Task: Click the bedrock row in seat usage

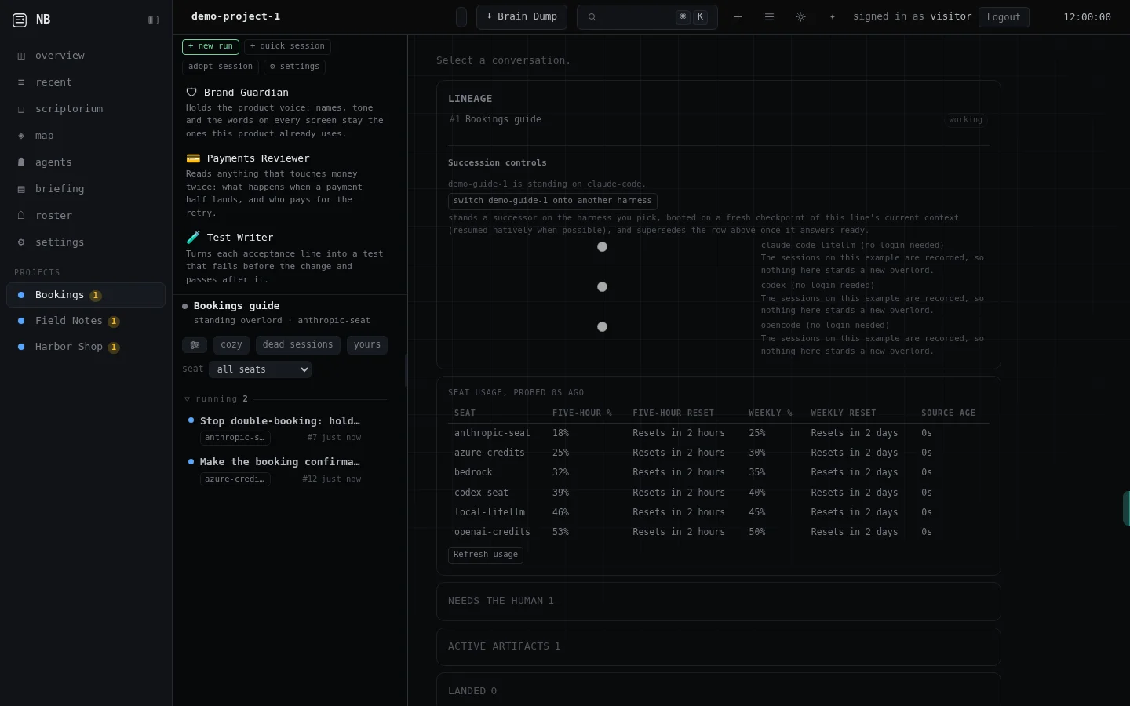Action: 719,473
